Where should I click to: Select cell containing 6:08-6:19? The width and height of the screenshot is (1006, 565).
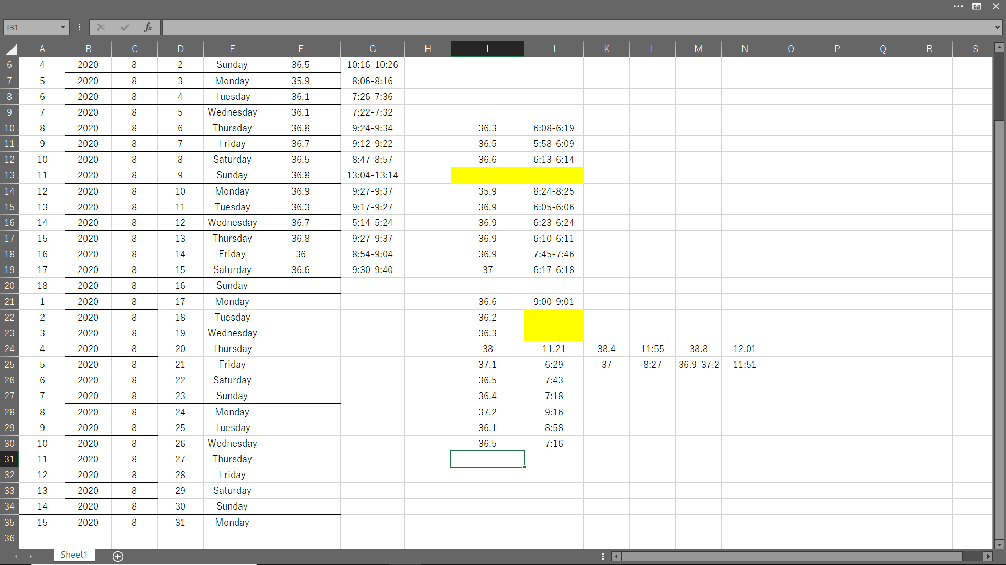coord(554,128)
